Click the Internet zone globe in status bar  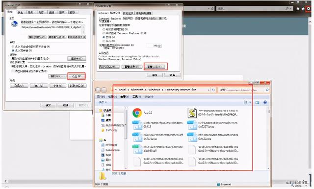218,185
